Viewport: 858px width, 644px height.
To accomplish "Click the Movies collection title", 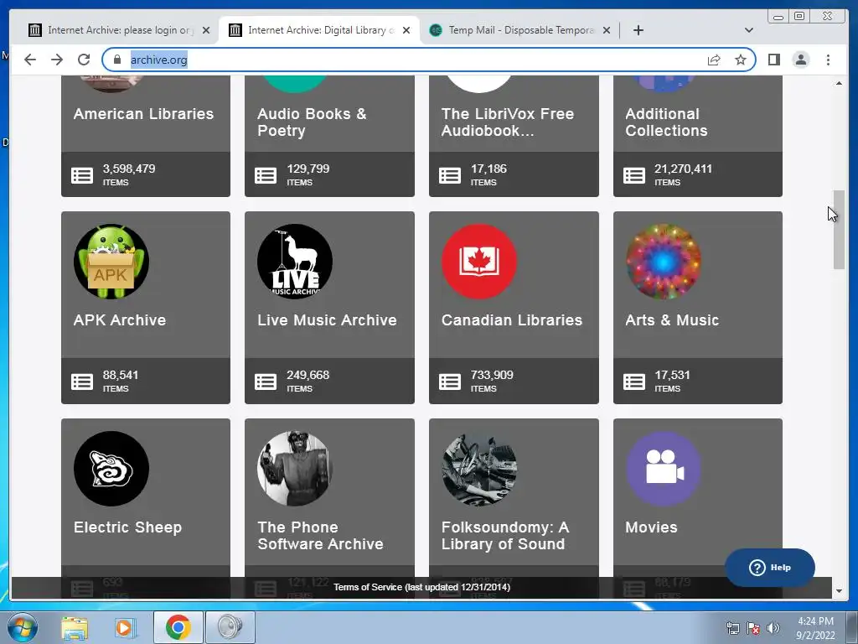I will coord(651,527).
